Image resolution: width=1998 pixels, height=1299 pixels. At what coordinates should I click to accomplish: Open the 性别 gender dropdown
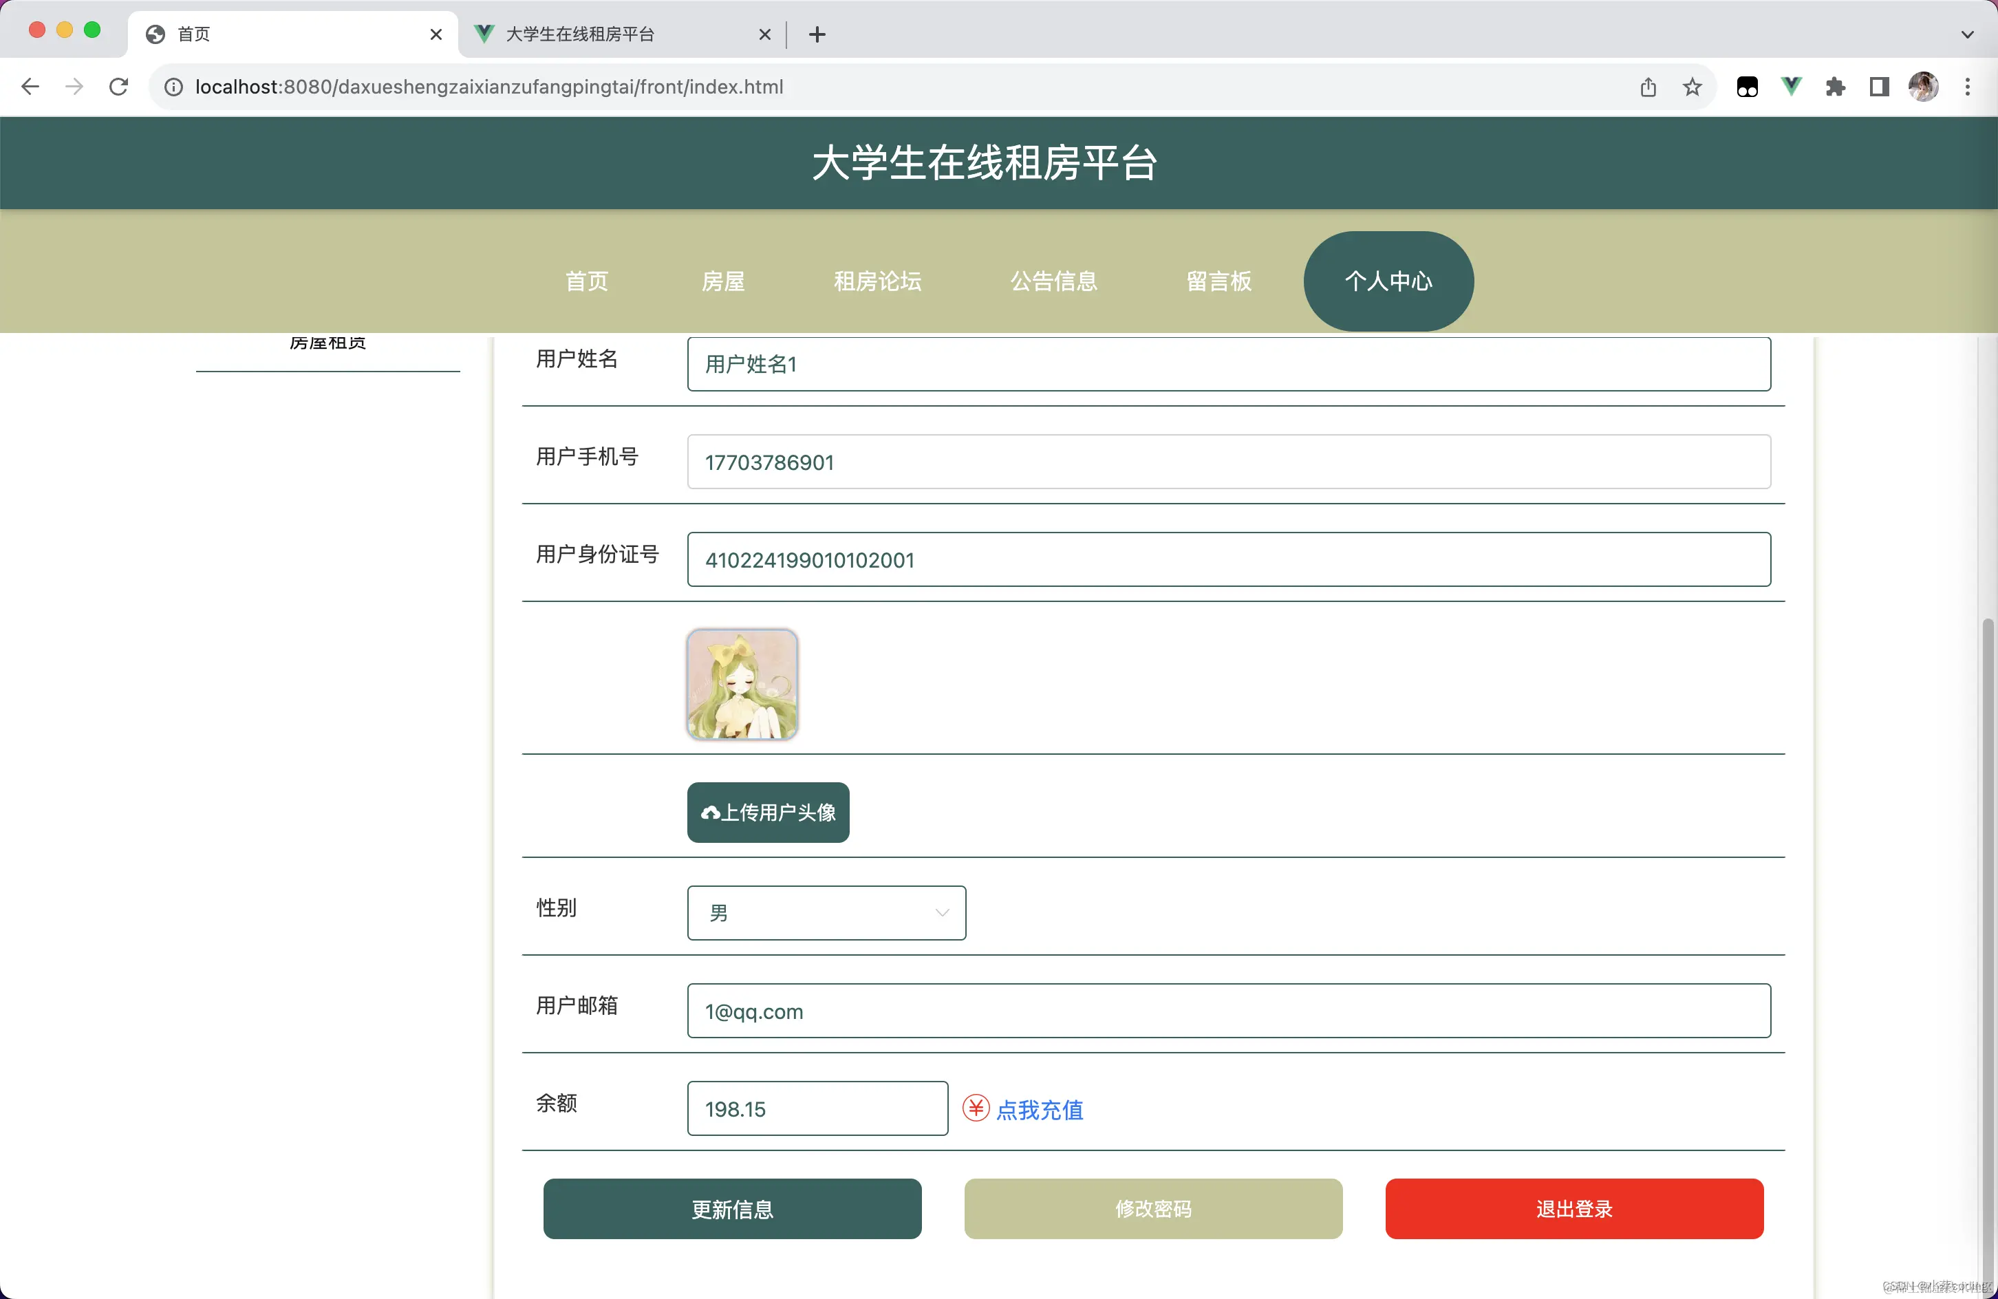coord(826,913)
